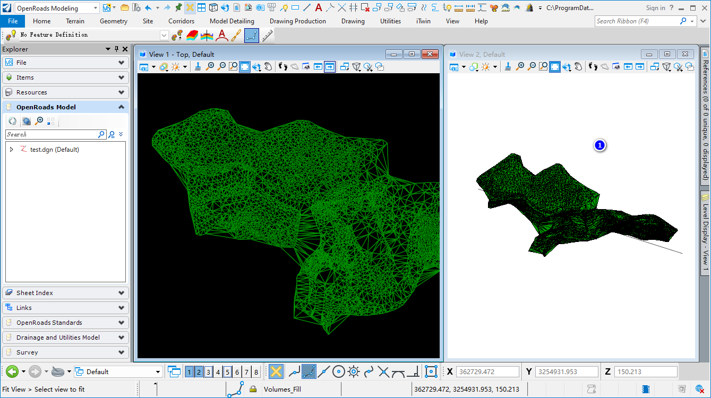Expand test.dgn (Default) tree node
This screenshot has width=711, height=398.
pyautogui.click(x=12, y=150)
